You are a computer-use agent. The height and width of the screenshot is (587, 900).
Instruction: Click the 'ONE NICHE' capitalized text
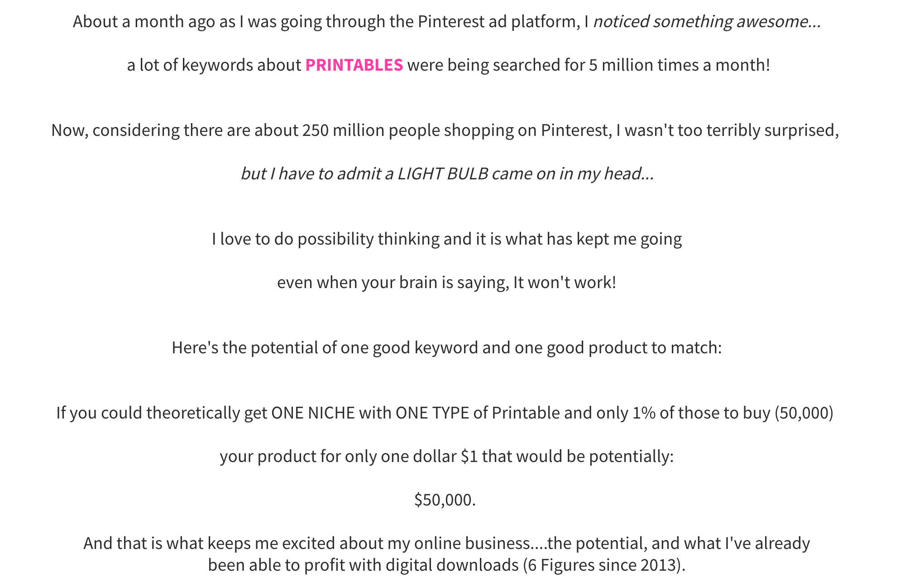point(313,413)
